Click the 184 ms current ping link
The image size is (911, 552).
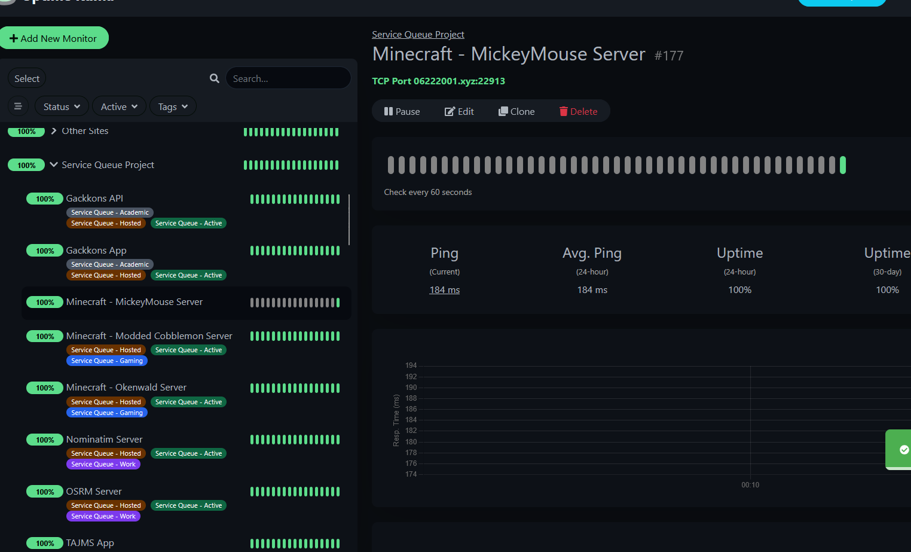(445, 290)
